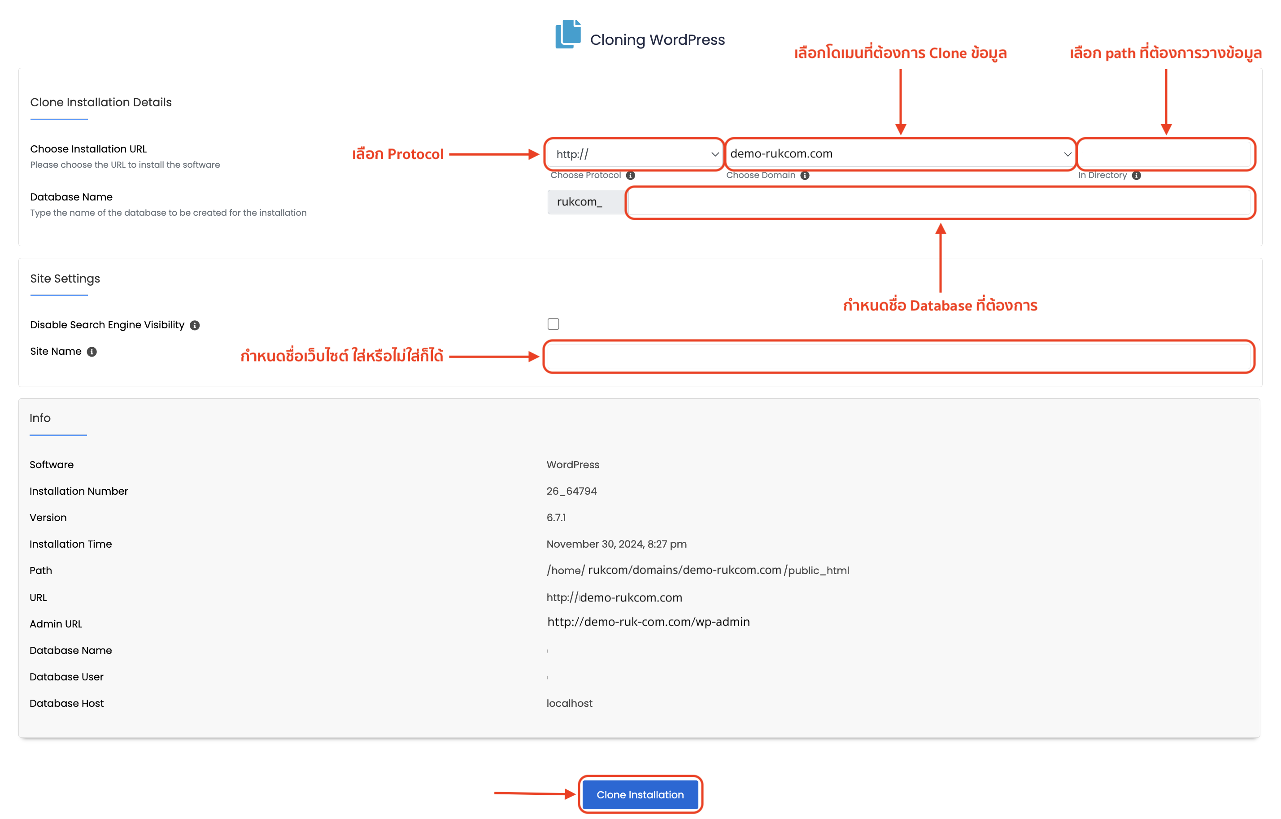The height and width of the screenshot is (819, 1281).
Task: Click the Site Name info icon
Action: 92,352
